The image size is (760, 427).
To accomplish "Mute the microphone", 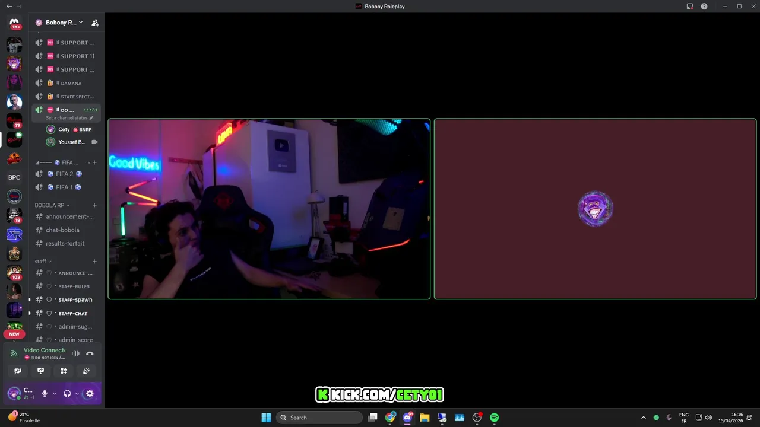I will 45,393.
